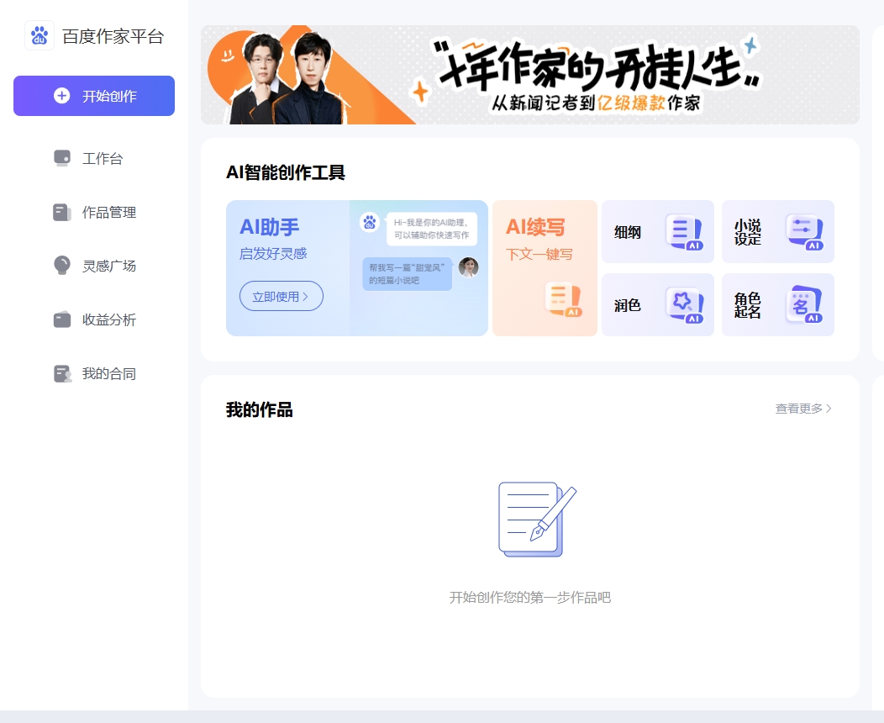Click the top promotional banner
This screenshot has width=884, height=723.
click(x=530, y=75)
